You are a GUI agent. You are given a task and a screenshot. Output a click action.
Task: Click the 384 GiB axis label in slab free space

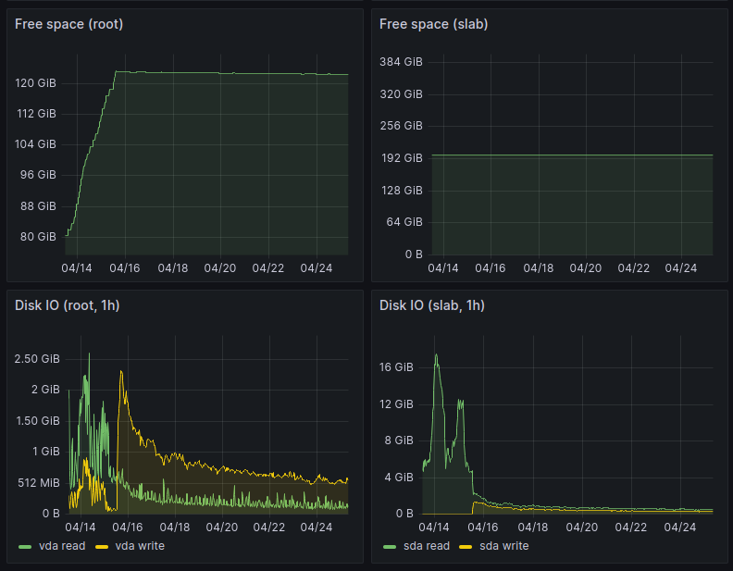click(401, 62)
